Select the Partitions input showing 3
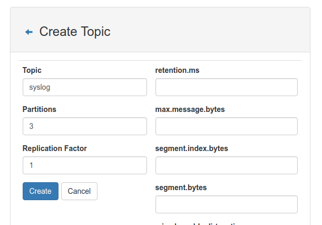Screen dimensions: 322x225 [x=85, y=126]
